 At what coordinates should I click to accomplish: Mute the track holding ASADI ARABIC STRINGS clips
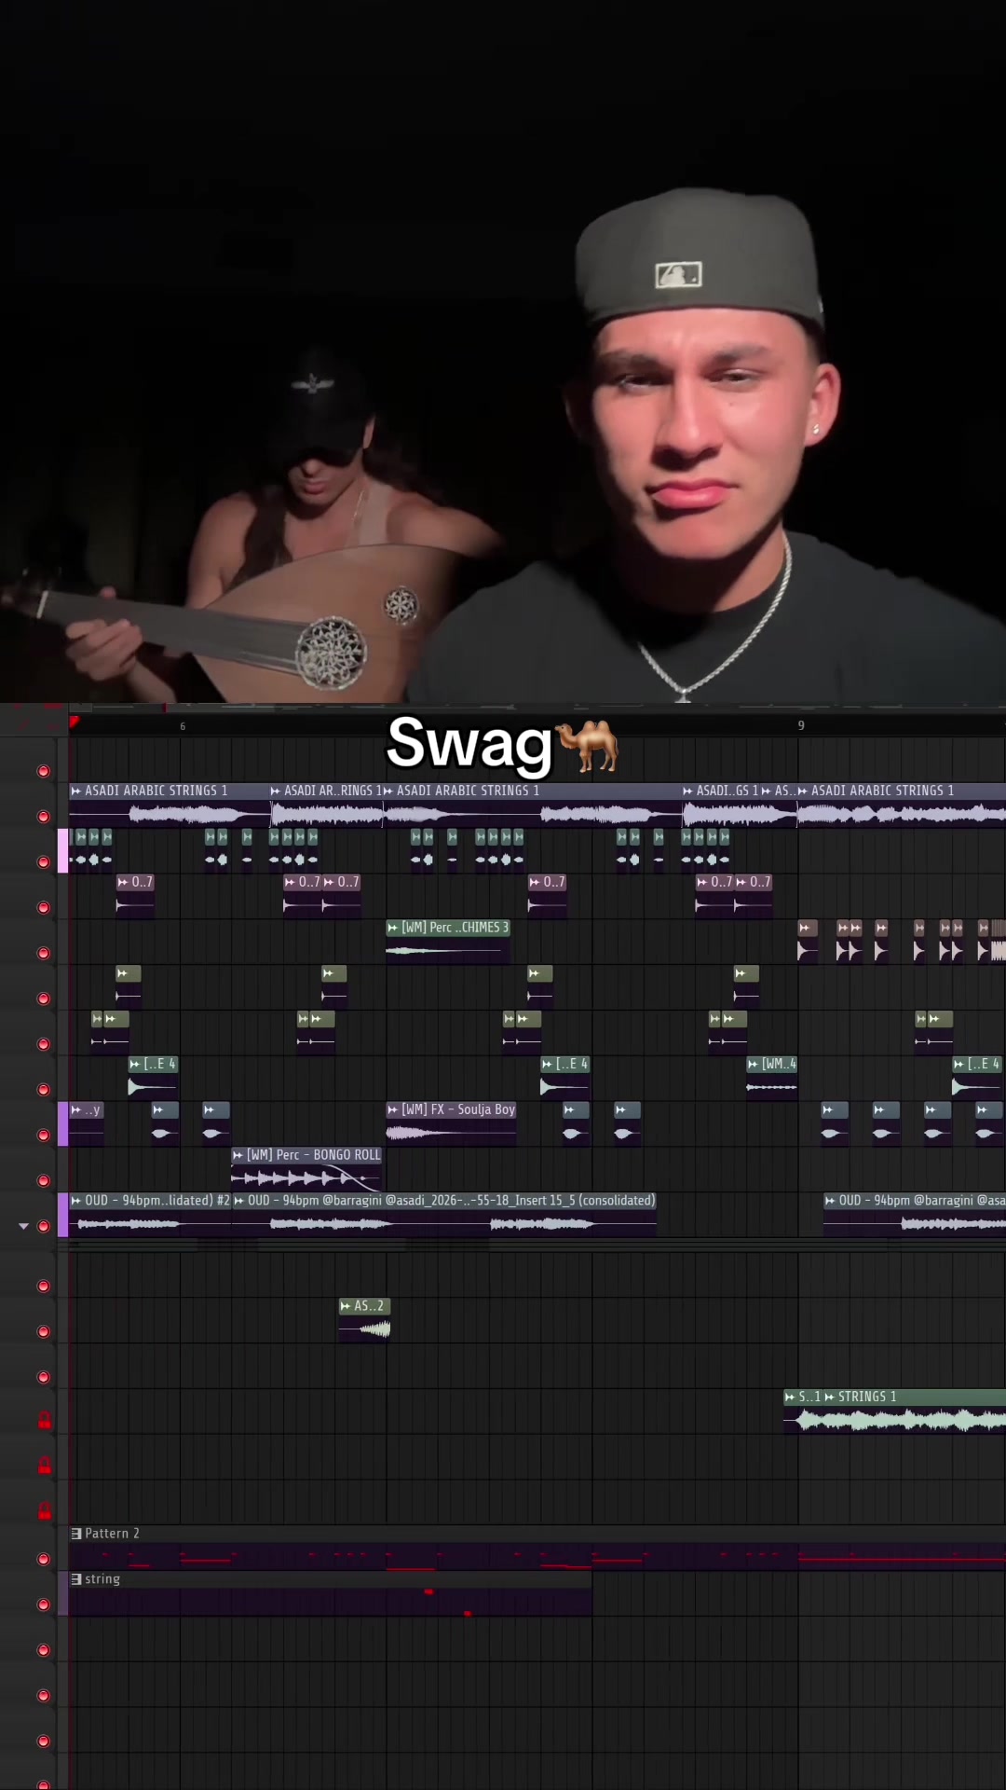[x=43, y=817]
